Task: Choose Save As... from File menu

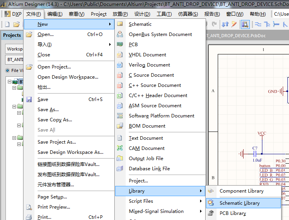Action: [x=69, y=110]
